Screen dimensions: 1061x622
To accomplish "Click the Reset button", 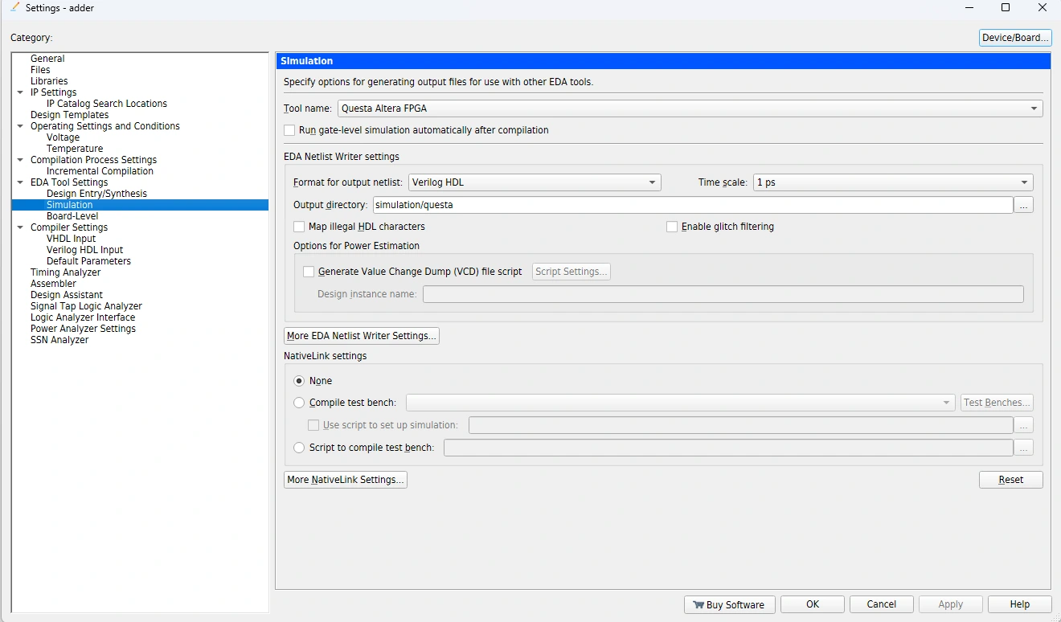I will [1010, 480].
